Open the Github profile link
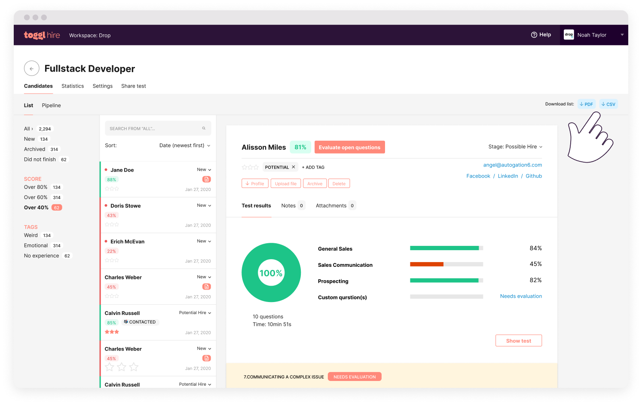The image size is (642, 405). pos(534,176)
